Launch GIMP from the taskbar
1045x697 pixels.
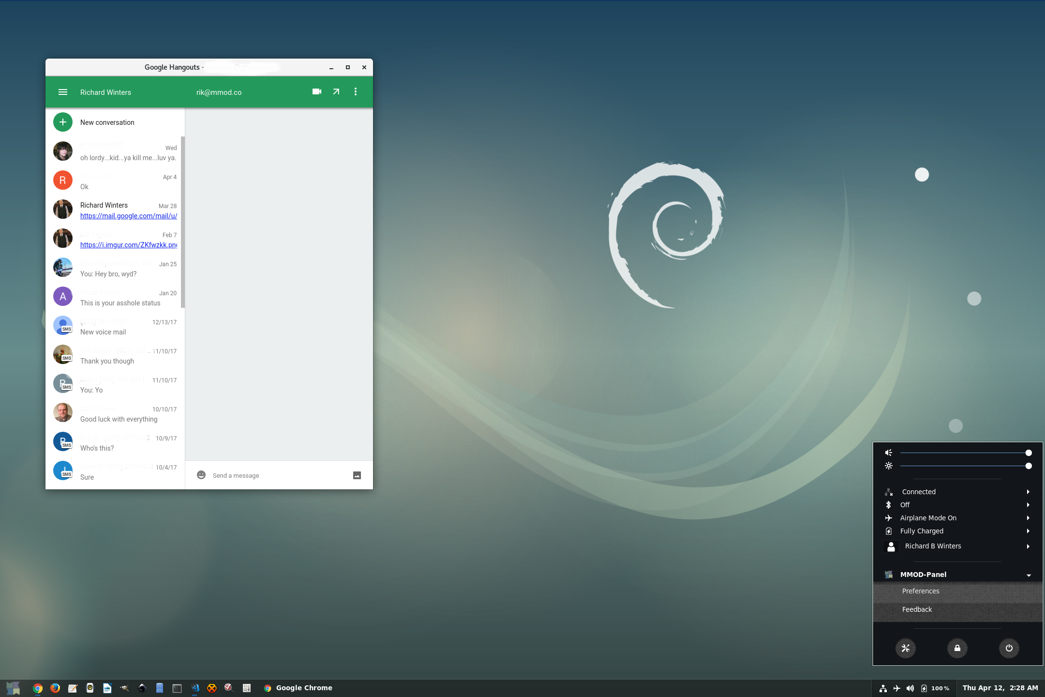[x=125, y=688]
